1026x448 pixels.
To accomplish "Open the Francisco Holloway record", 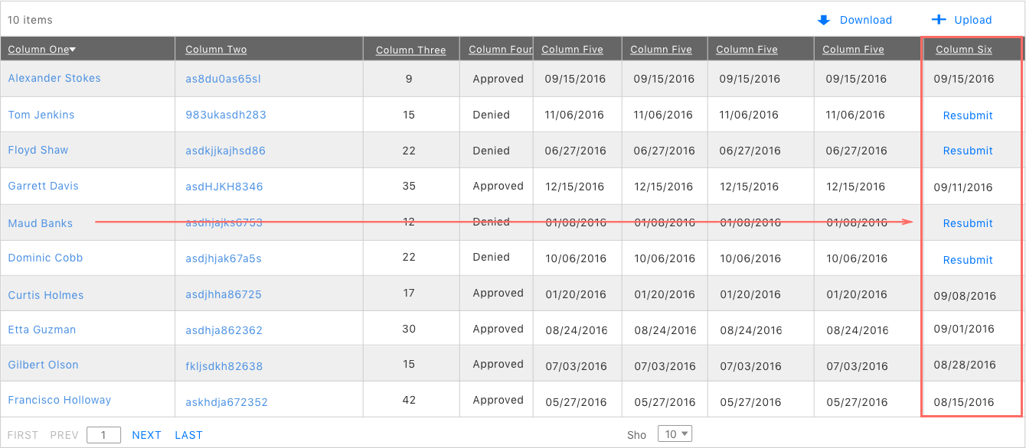I will click(x=60, y=400).
